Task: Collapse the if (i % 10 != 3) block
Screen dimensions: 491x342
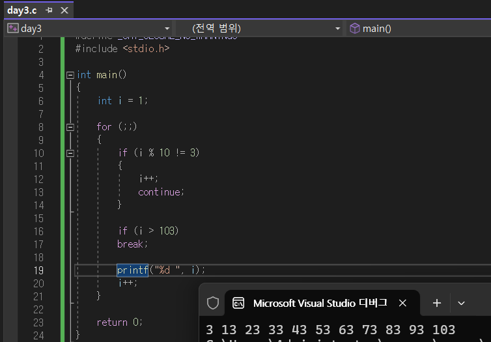Action: pos(70,153)
